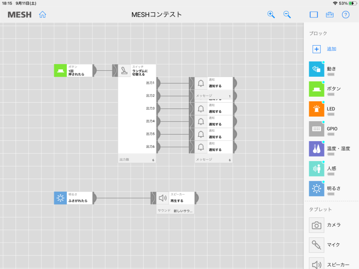The width and height of the screenshot is (359, 269).
Task: Zoom in on the canvas
Action: coord(271,15)
